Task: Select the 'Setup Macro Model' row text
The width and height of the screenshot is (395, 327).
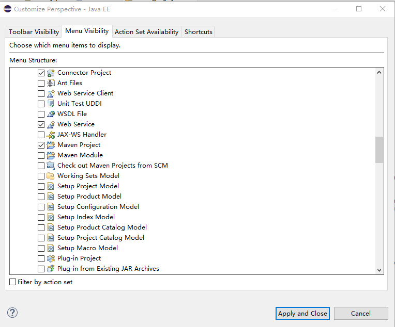Action: [x=87, y=248]
